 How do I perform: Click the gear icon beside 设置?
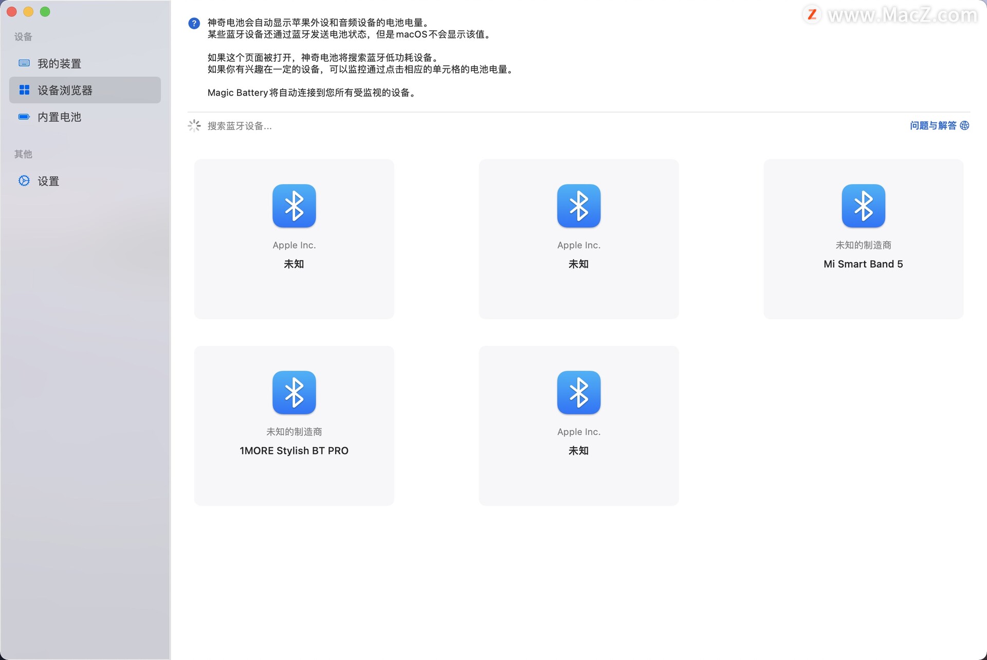pyautogui.click(x=24, y=180)
